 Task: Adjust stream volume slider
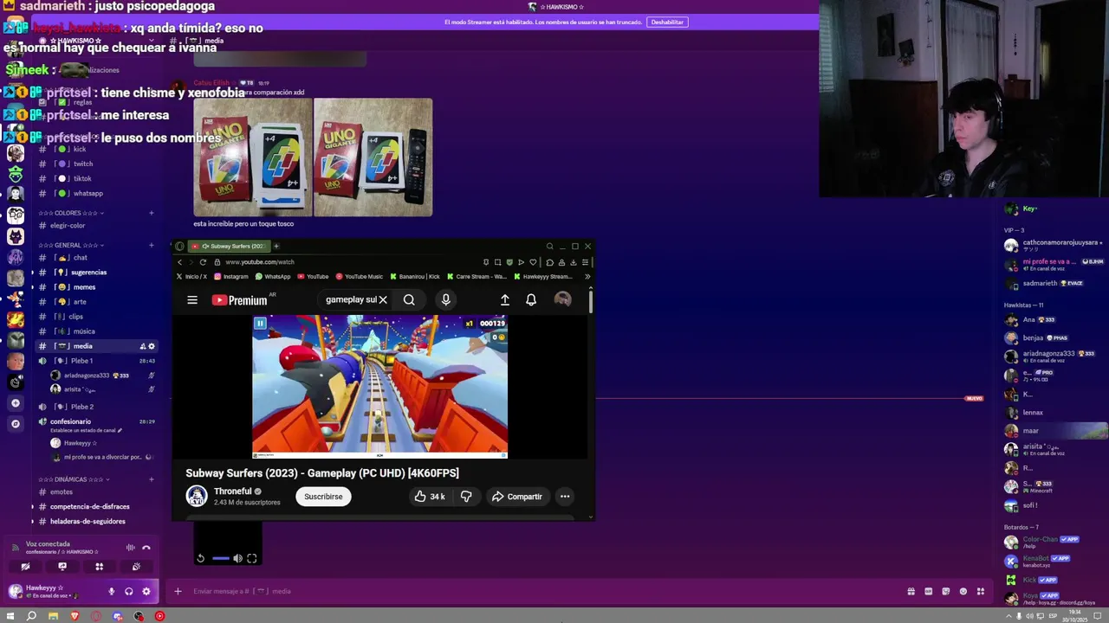220,558
